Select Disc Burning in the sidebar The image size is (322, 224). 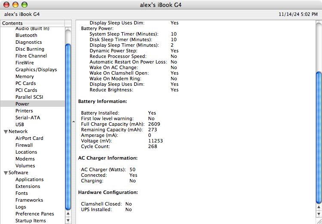[30, 49]
